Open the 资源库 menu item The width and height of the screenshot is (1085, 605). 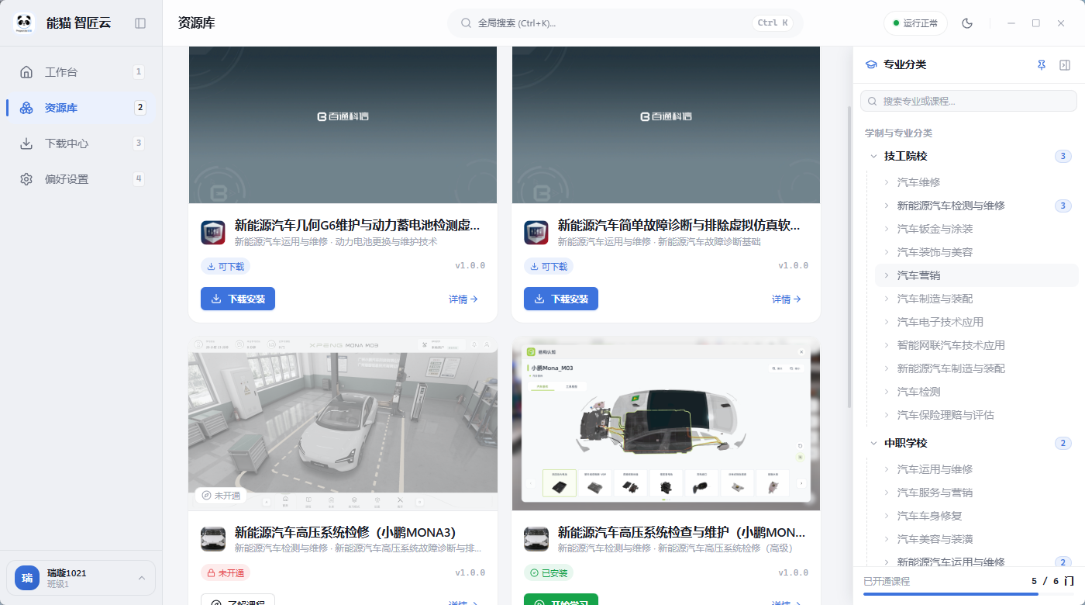click(81, 108)
